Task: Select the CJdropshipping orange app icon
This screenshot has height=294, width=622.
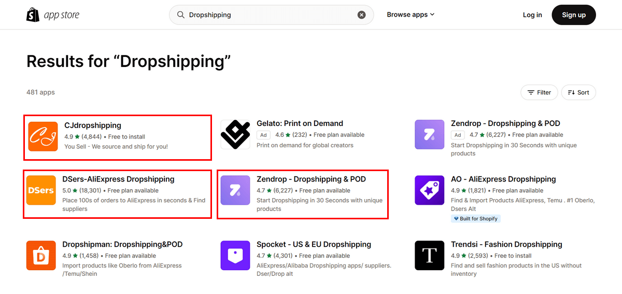Action: click(43, 136)
